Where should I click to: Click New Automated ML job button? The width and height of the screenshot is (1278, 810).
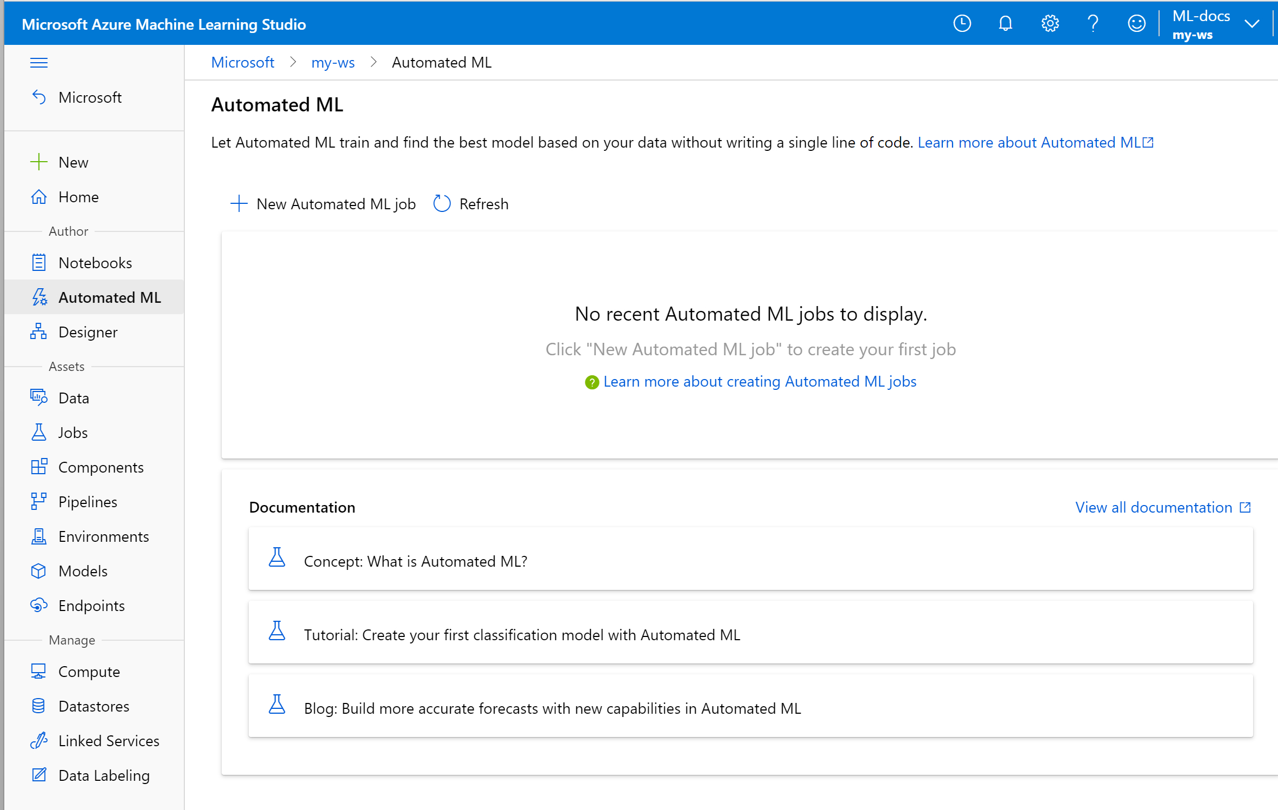[323, 204]
